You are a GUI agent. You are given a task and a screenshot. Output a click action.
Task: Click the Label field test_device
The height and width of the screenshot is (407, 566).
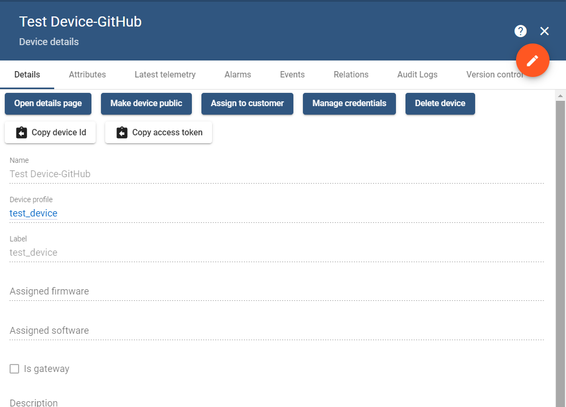[276, 253]
